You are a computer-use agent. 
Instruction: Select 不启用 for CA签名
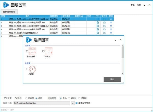point(26,98)
